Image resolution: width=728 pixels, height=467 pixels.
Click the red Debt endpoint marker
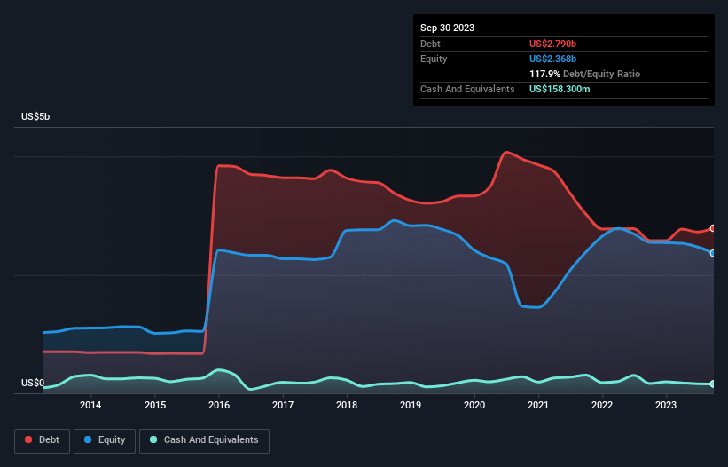[714, 228]
